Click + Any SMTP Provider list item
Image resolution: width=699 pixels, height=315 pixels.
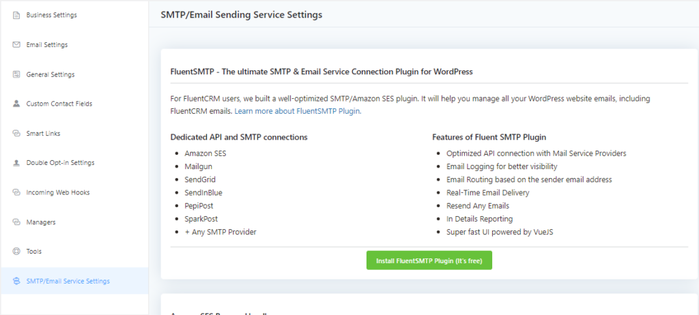pos(220,232)
